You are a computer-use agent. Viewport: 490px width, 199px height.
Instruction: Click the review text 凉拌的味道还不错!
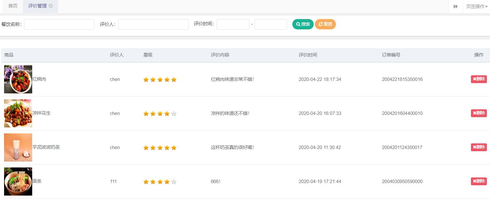coord(230,113)
